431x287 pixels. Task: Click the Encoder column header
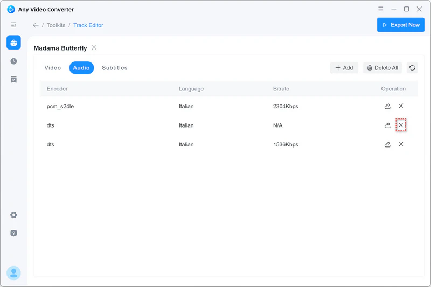click(57, 89)
